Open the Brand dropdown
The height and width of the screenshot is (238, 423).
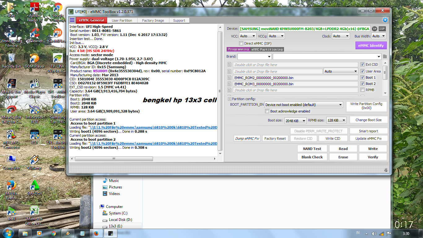pos(255,57)
